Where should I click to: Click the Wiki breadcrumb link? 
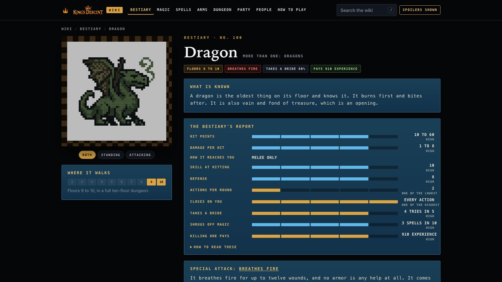pos(67,29)
